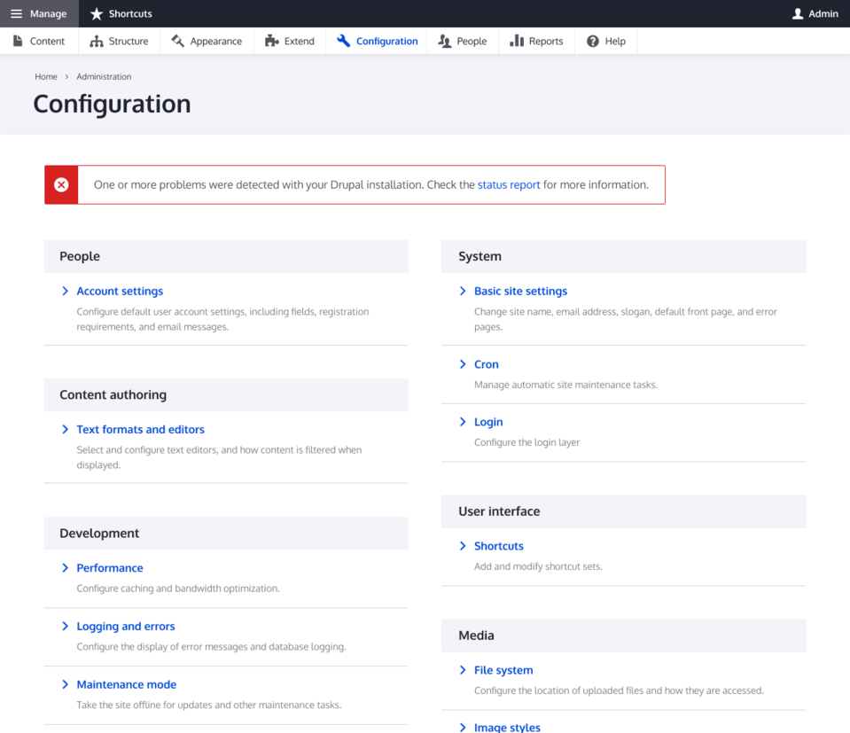Open Shortcuts under User interface
Screen dimensions: 850x733
coord(499,546)
